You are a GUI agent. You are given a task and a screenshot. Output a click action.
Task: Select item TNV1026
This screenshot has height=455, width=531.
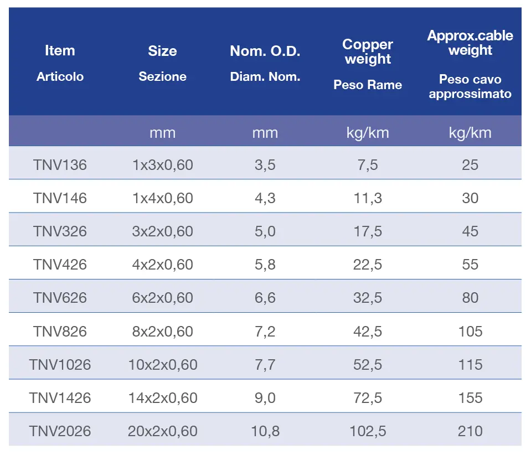coord(60,365)
